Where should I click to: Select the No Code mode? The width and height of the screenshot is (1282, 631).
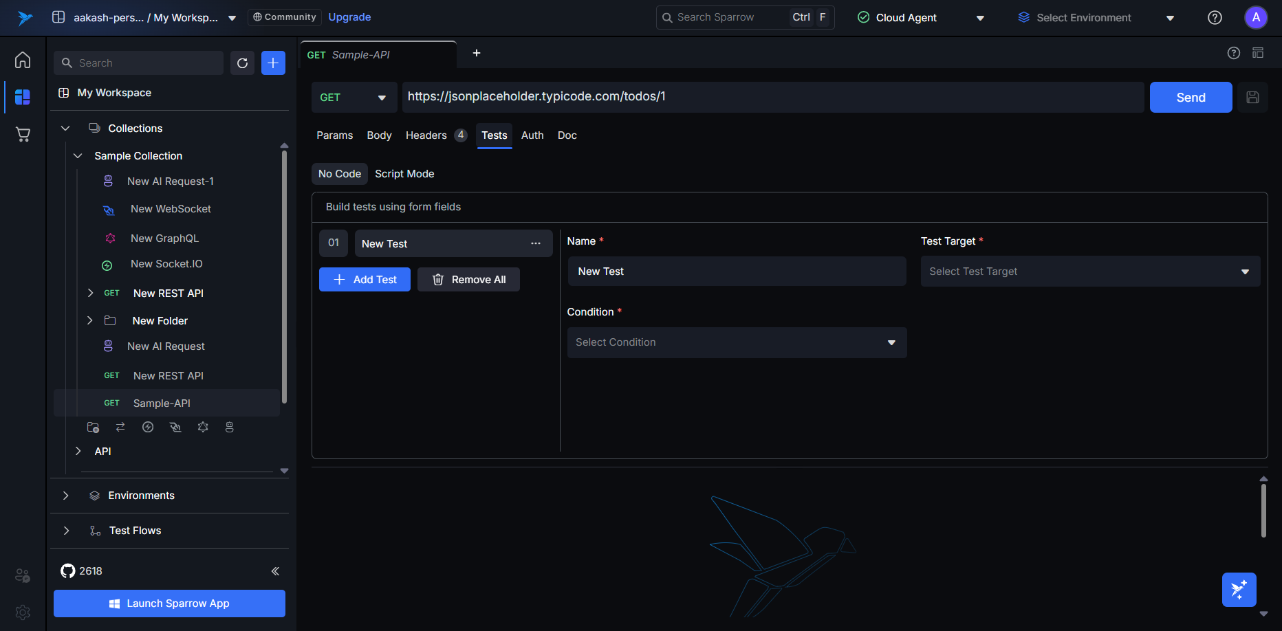(340, 174)
